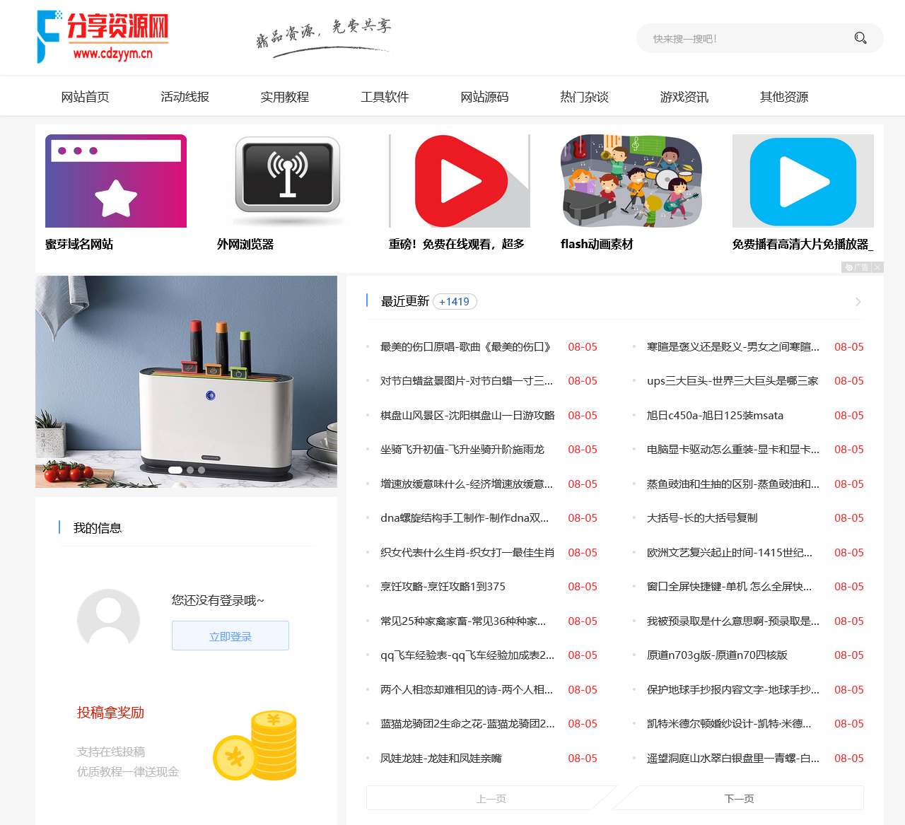Open the 工具软件 menu item
905x825 pixels.
click(x=385, y=97)
